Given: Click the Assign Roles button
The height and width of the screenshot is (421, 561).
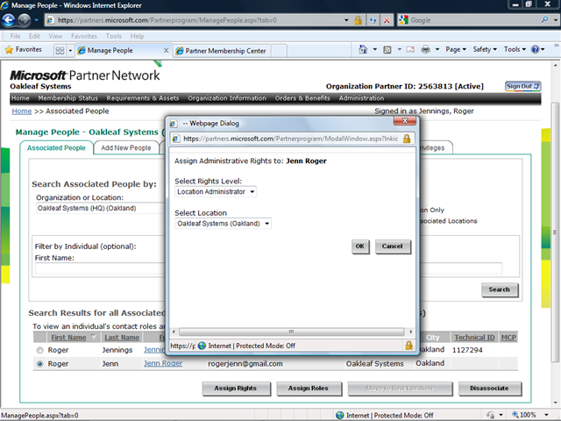Looking at the screenshot, I should point(309,389).
